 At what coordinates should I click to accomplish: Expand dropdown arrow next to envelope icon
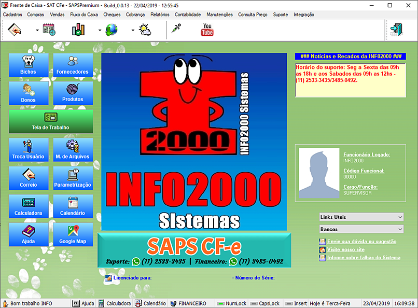37,30
